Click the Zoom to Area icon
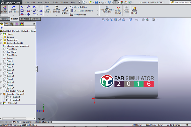 [x=108, y=20]
